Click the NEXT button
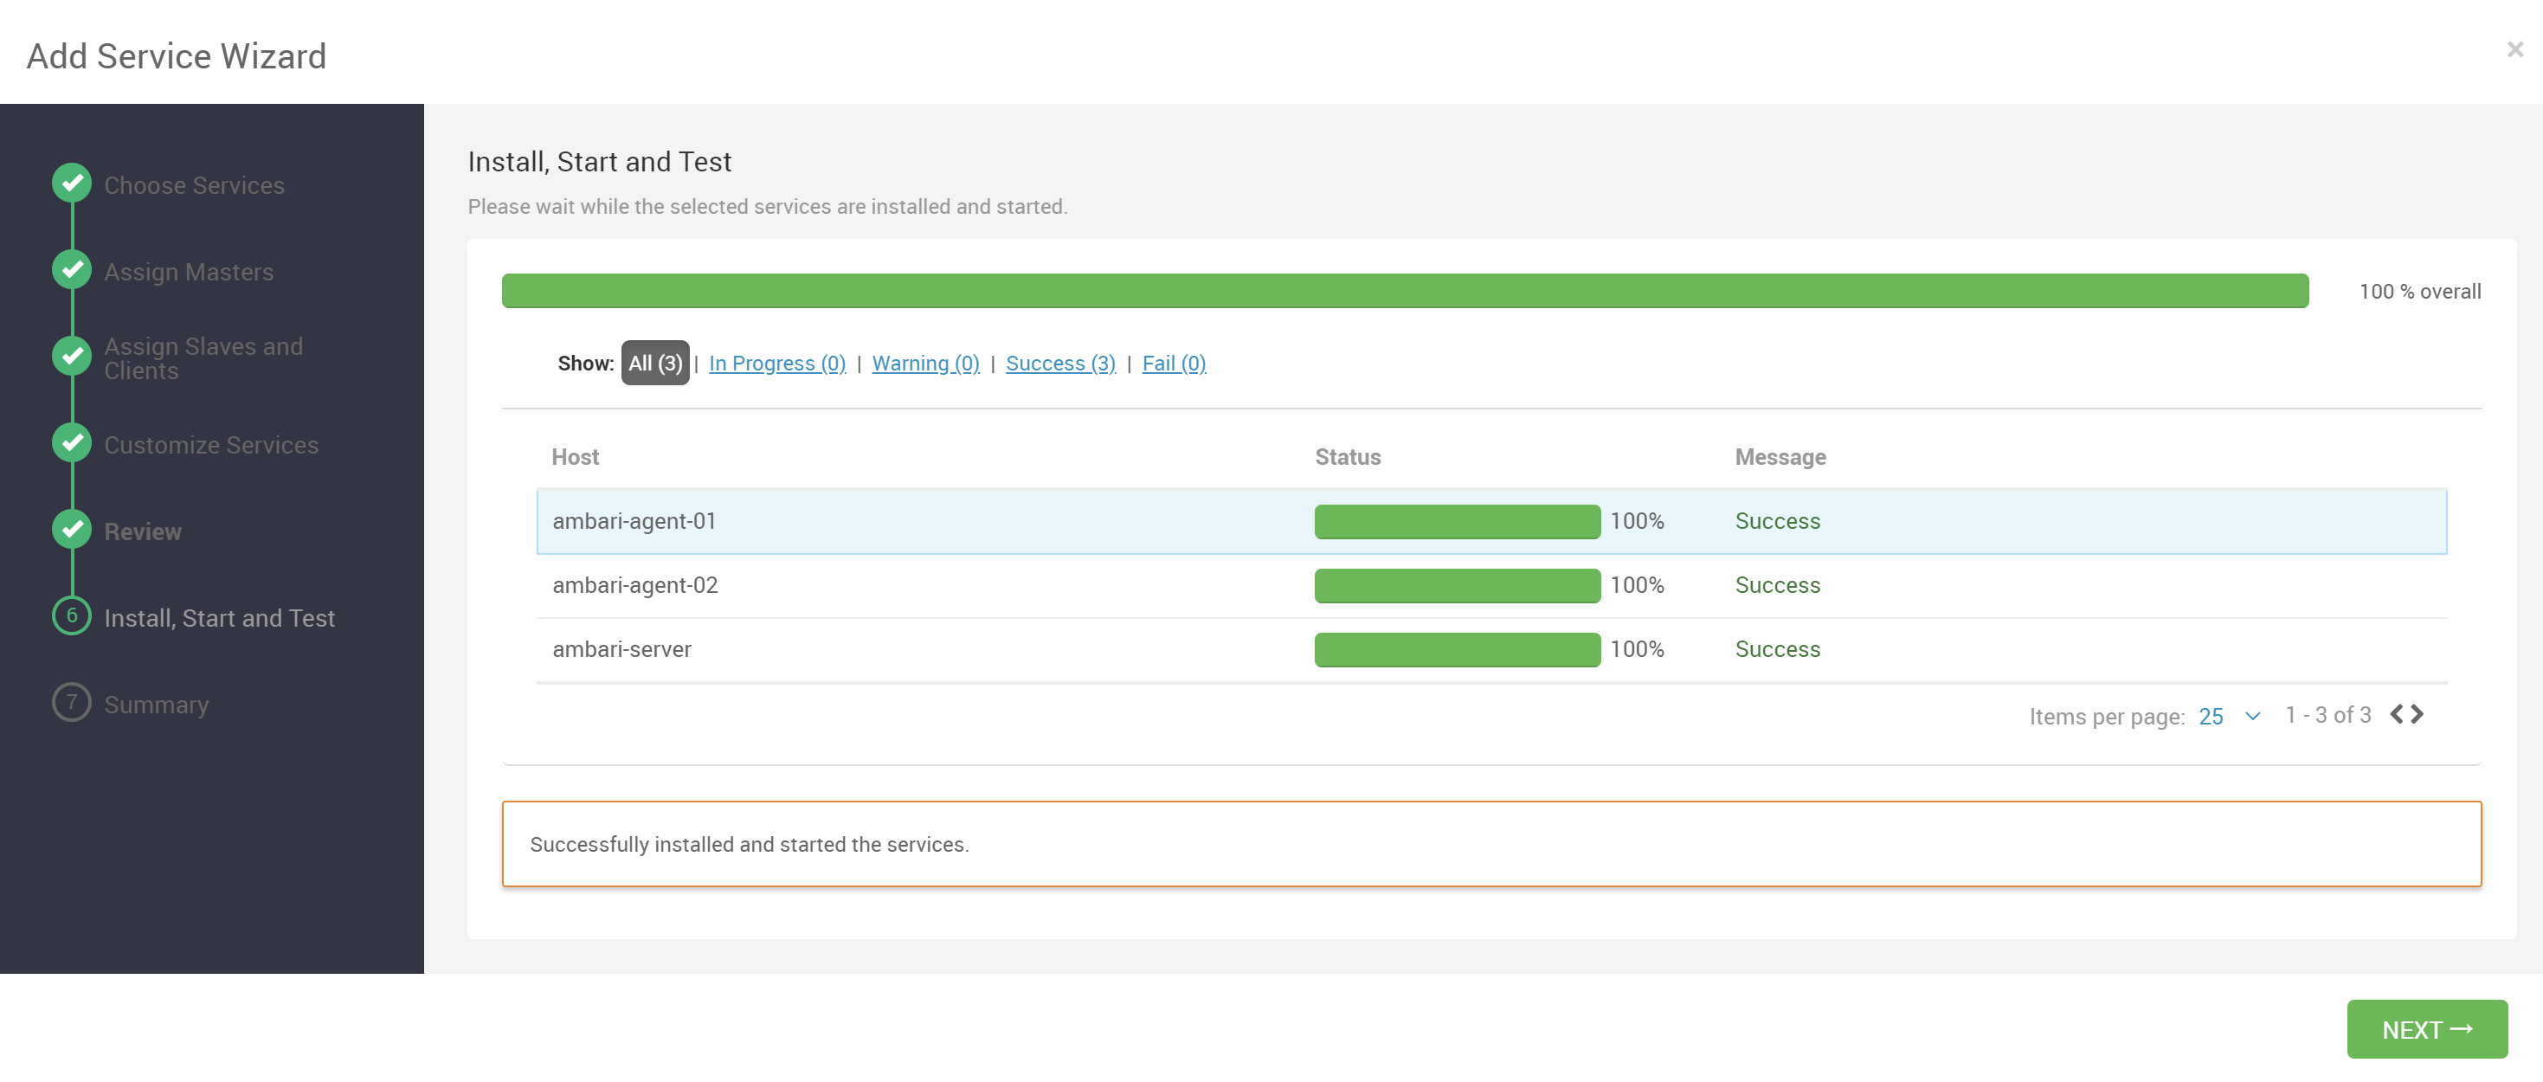2543x1082 pixels. coord(2426,1030)
